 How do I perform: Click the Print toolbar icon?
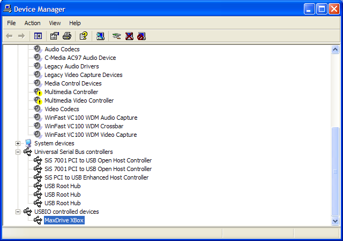click(x=67, y=36)
